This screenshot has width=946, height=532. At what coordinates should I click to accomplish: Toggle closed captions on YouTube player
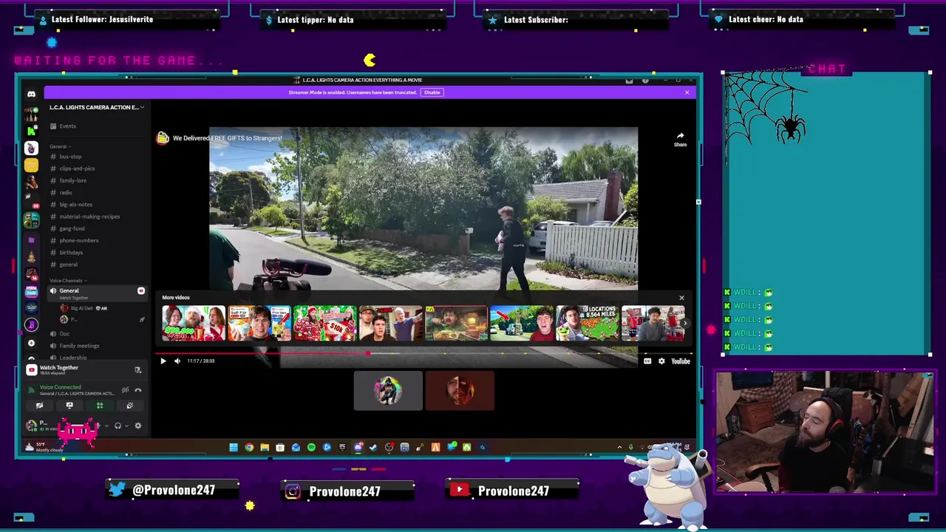tap(647, 361)
